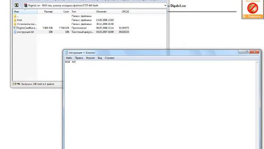The height and width of the screenshot is (149, 264).
Task: Select the инструкция.txt file icon
Action: (x=15, y=32)
